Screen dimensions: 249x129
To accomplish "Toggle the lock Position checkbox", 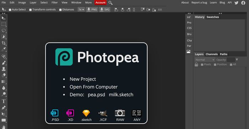I will coord(215,65).
